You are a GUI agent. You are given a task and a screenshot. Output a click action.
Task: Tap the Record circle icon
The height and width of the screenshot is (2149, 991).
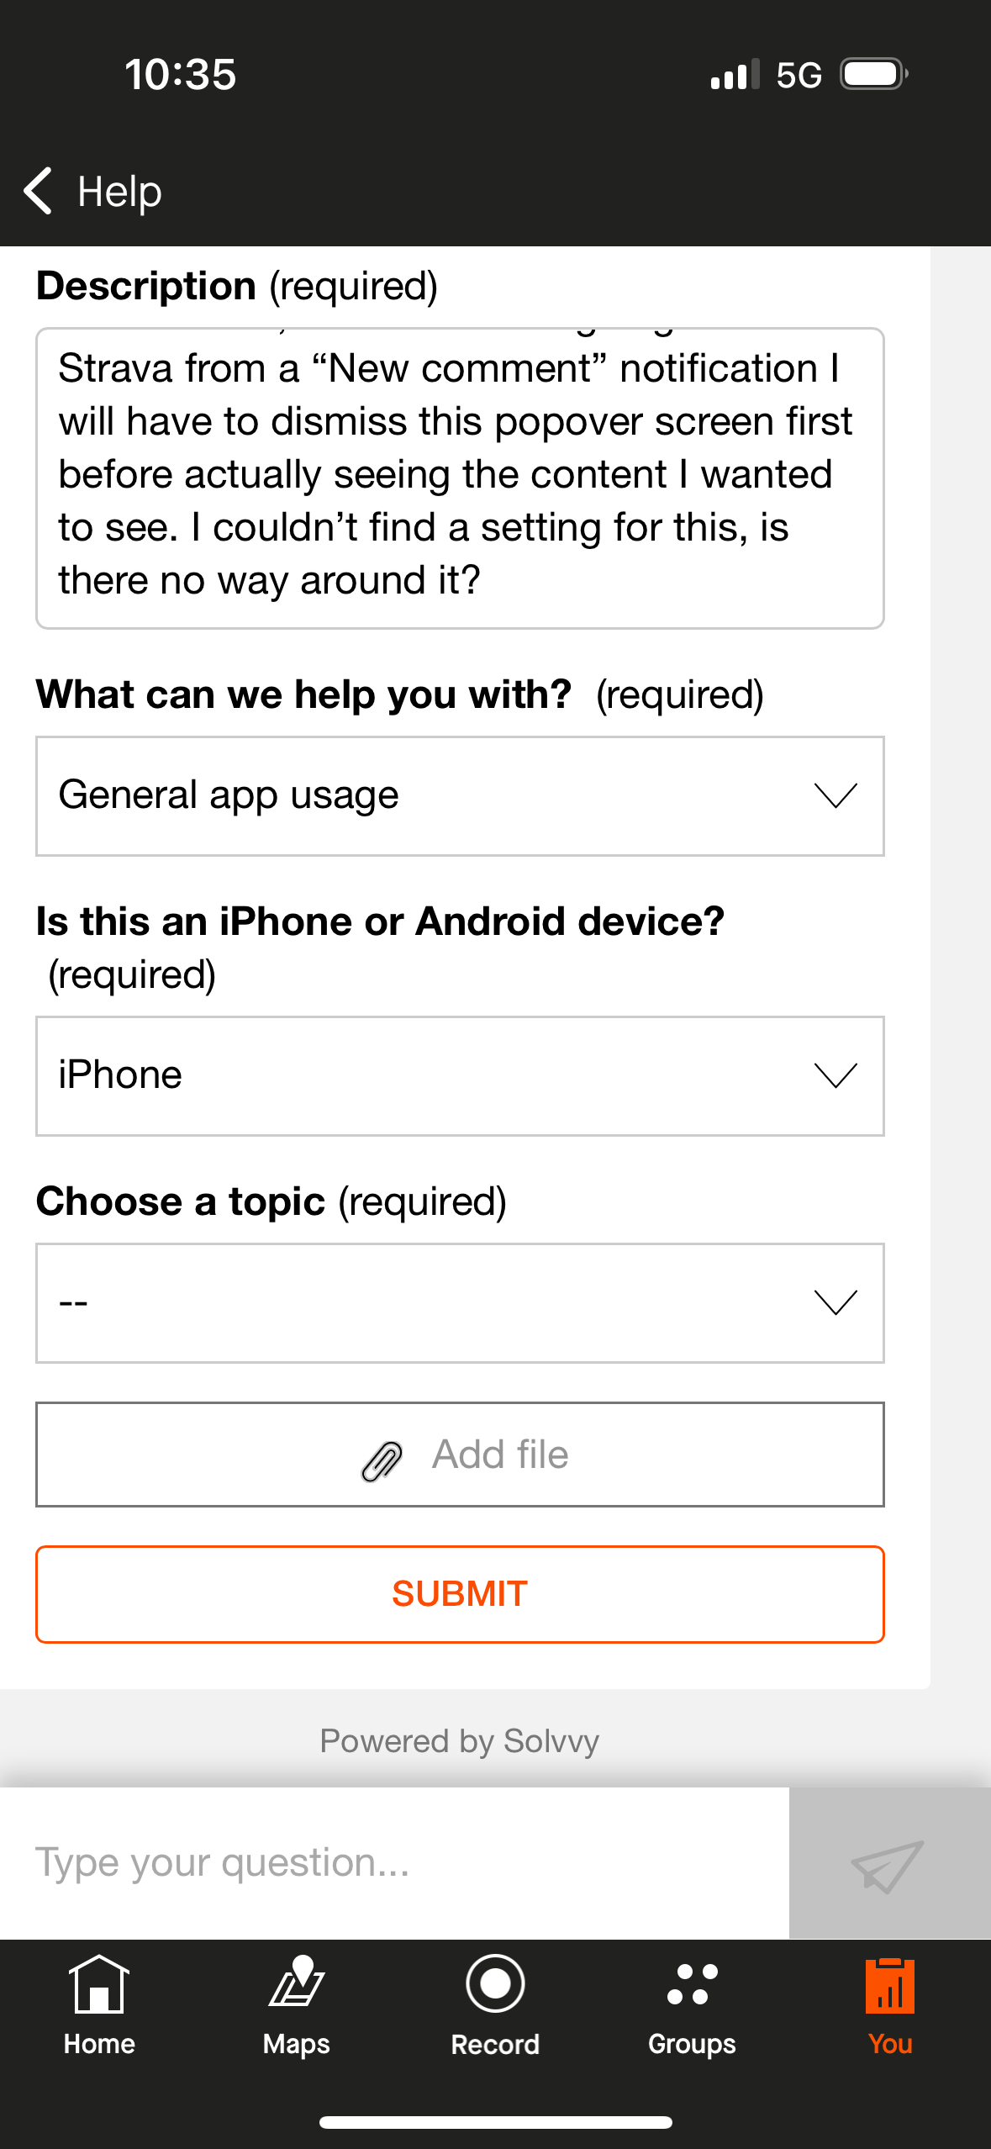point(495,1983)
